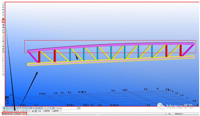The width and height of the screenshot is (200, 116).
Task: Toggle the select views switch
Action: (x=28, y=108)
